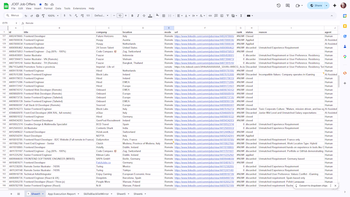Image resolution: width=350 pixels, height=197 pixels.
Task: Toggle strikethrough formatting
Action: coord(144,16)
